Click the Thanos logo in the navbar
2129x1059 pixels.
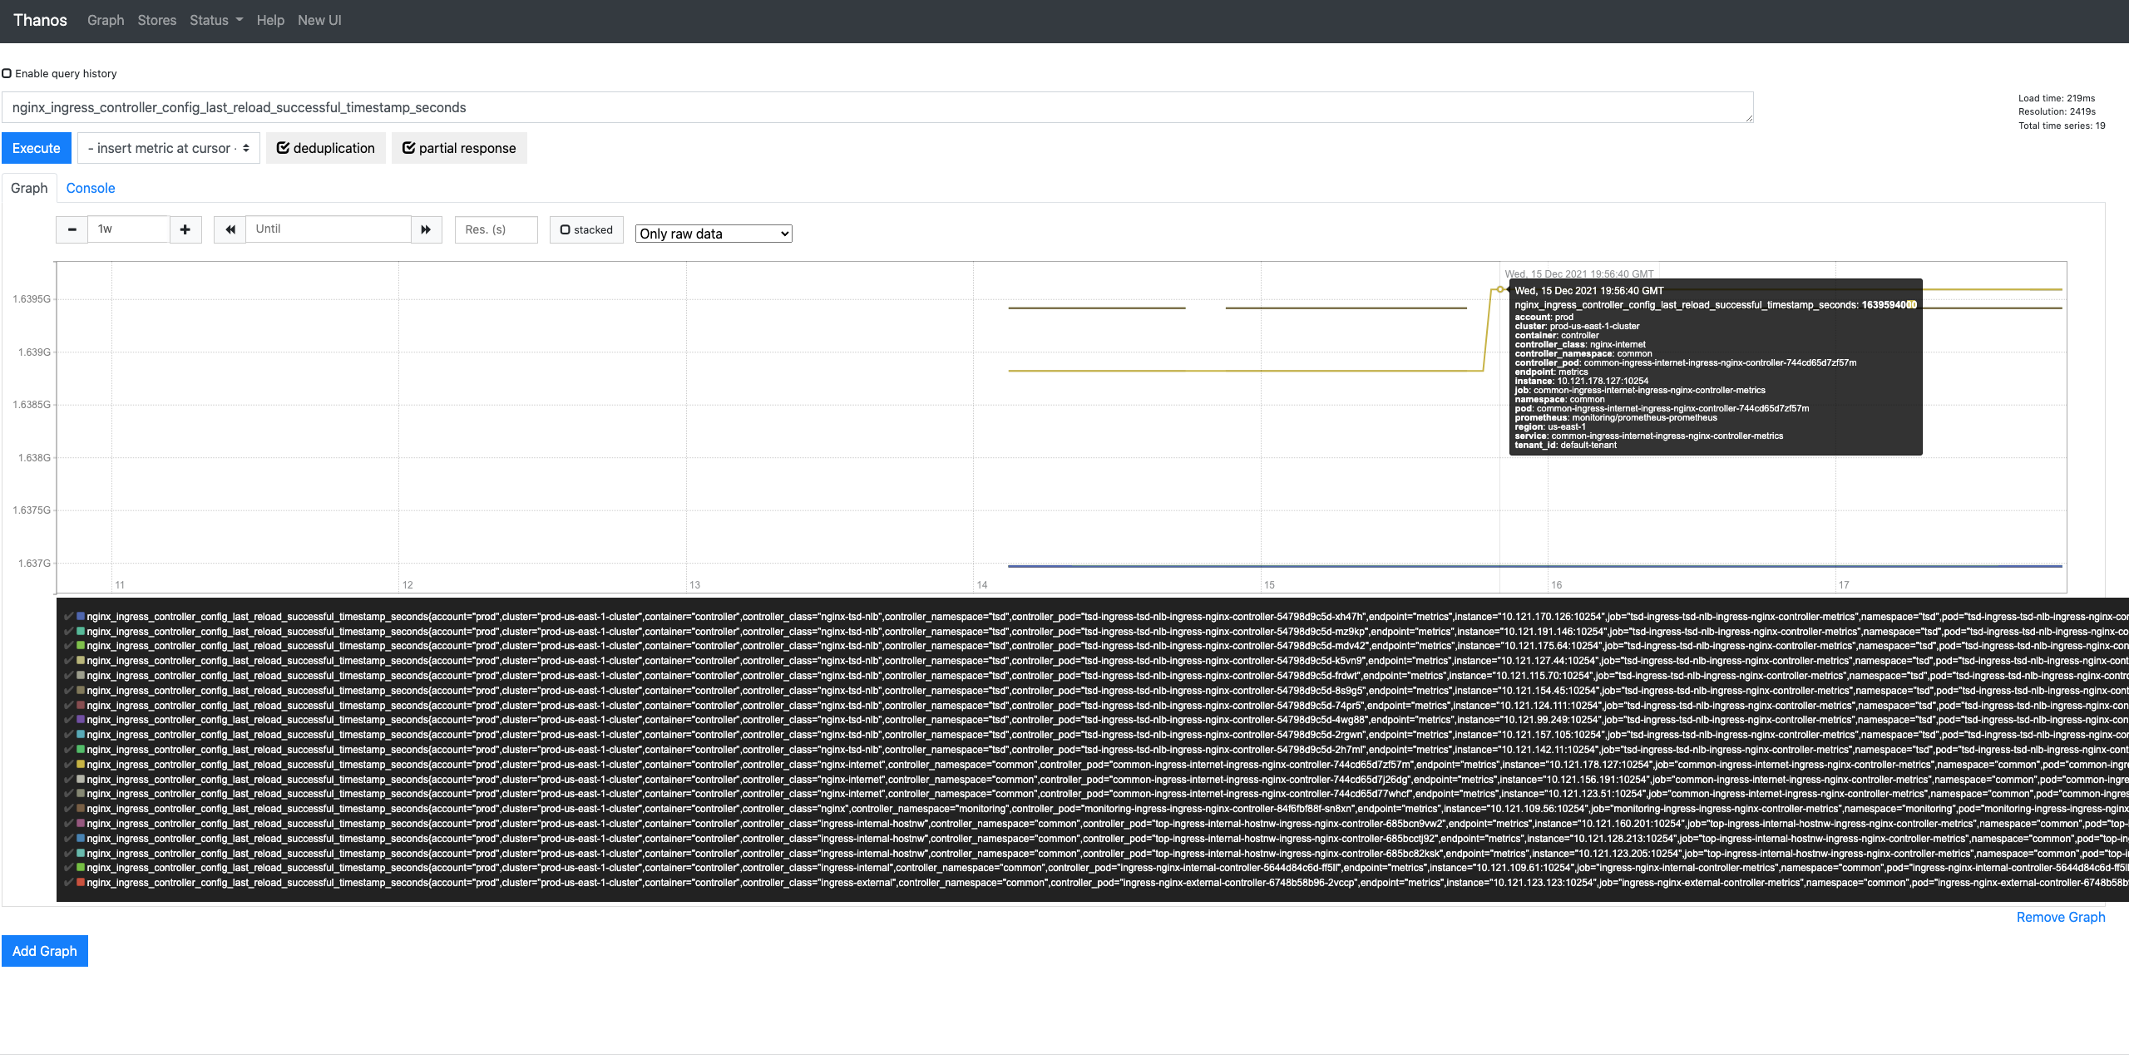coord(40,20)
